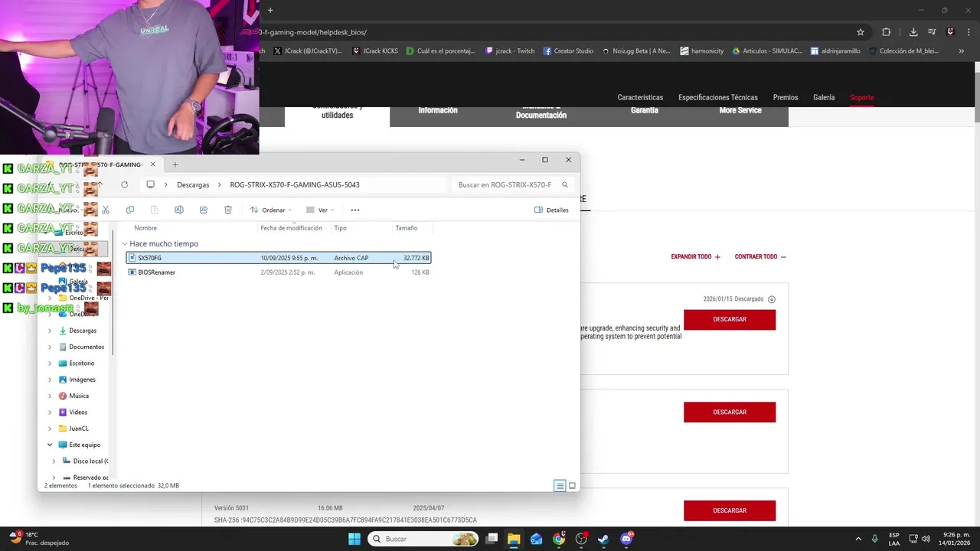
Task: Collapse the Hace mucho tiempo group
Action: point(125,244)
